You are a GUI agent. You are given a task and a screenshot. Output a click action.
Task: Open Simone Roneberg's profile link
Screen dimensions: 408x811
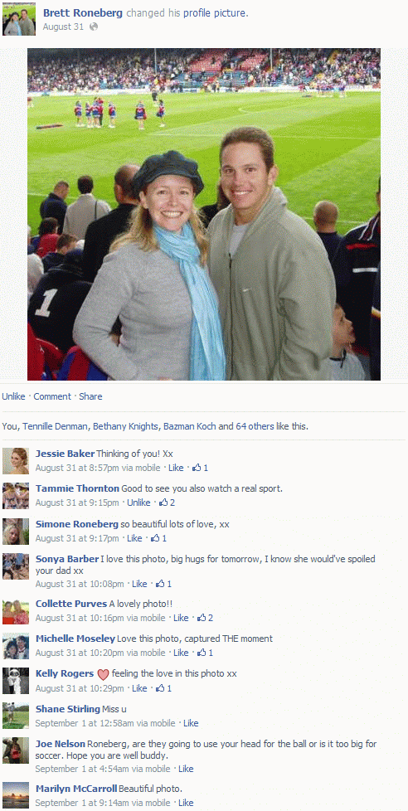(x=76, y=524)
